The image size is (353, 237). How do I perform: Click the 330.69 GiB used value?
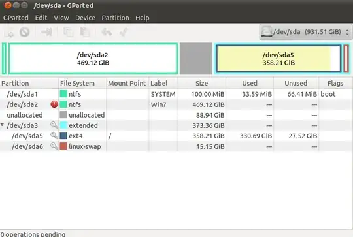point(256,136)
